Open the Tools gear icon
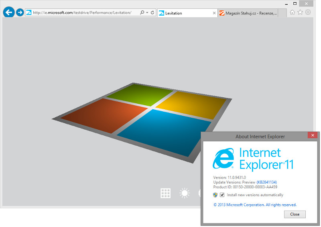 tap(308, 12)
